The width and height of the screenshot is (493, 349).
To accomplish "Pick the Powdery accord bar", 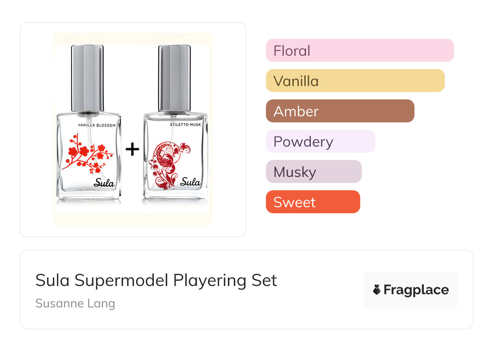I will (x=320, y=141).
